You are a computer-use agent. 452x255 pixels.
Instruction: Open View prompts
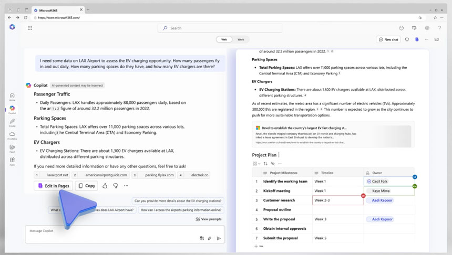(209, 219)
